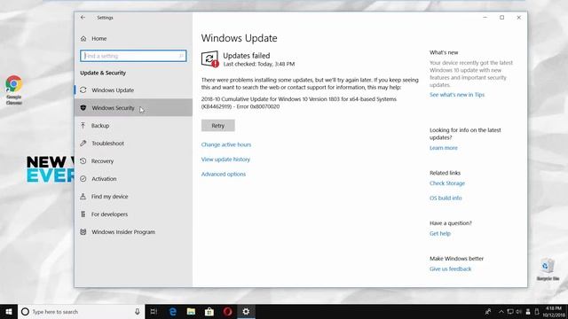Retry the failed updates
The image size is (568, 319).
218,126
